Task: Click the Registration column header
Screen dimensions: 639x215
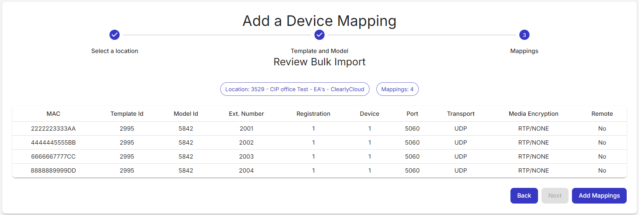Action: 314,114
